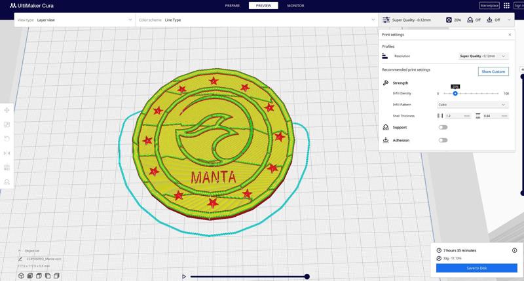Open the Marketplace
524x281 pixels.
489,5
